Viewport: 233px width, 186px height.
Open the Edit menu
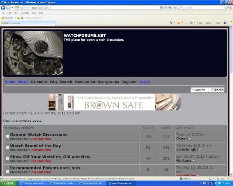[x=9, y=13]
